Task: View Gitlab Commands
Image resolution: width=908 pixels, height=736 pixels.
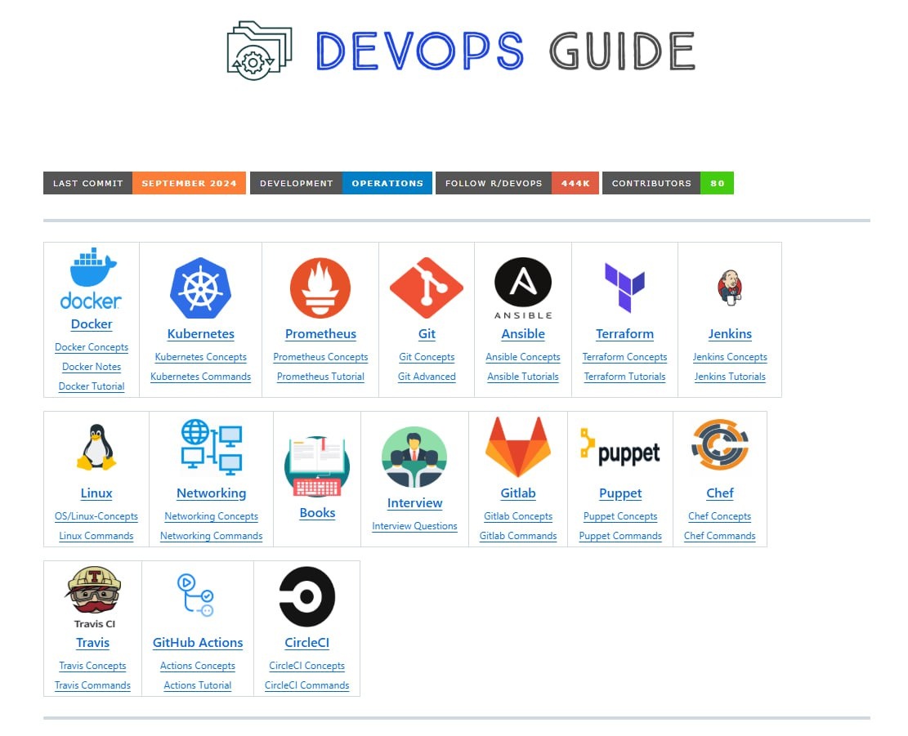Action: tap(518, 536)
